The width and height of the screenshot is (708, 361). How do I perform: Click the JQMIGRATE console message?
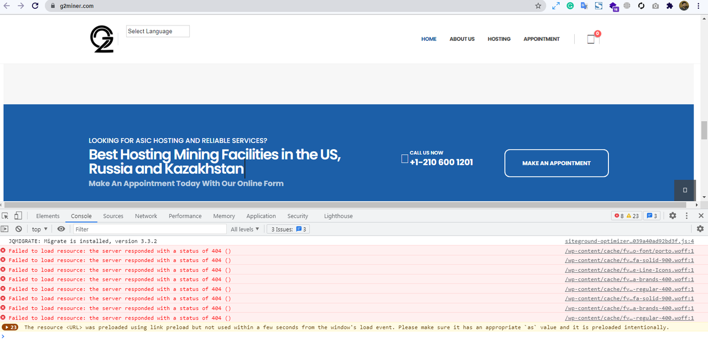tap(83, 242)
